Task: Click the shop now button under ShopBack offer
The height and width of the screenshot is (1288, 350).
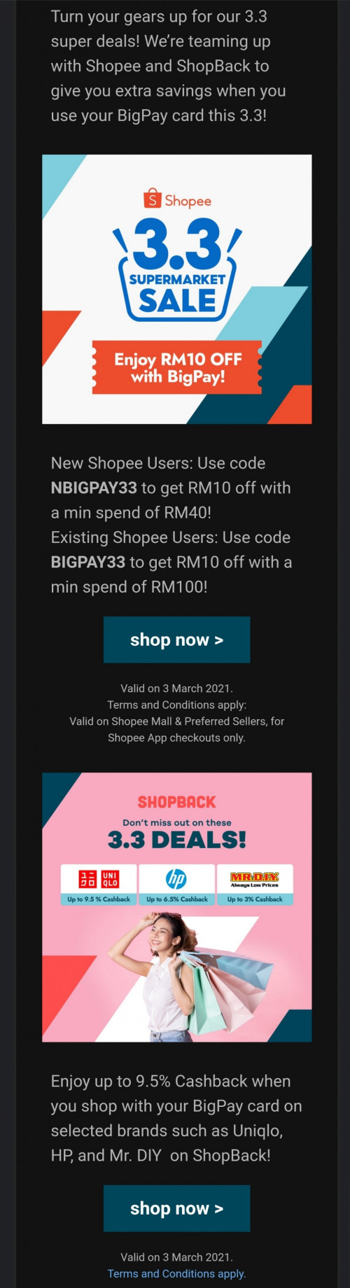Action: point(176,1208)
